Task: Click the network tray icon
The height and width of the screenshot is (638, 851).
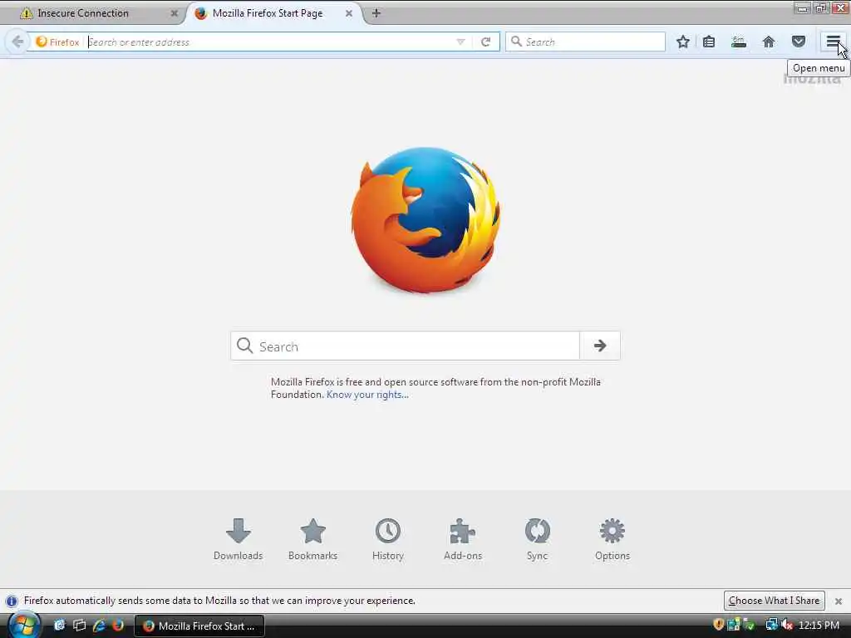Action: click(x=771, y=625)
